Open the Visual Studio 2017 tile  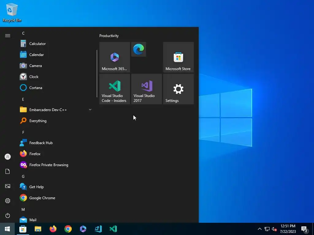(x=147, y=89)
